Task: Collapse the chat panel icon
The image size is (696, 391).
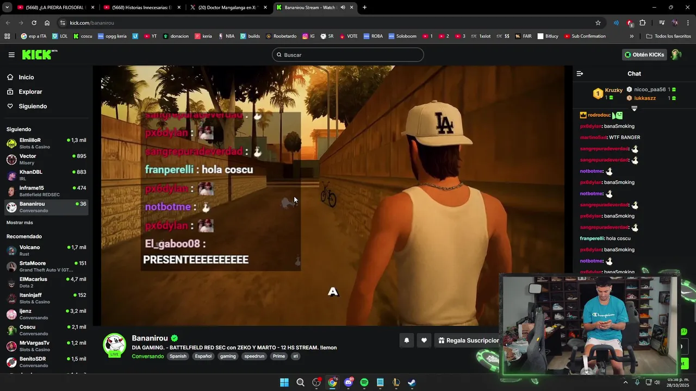Action: 580,73
